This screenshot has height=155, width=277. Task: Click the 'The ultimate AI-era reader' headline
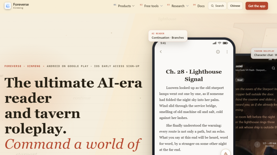click(73, 90)
